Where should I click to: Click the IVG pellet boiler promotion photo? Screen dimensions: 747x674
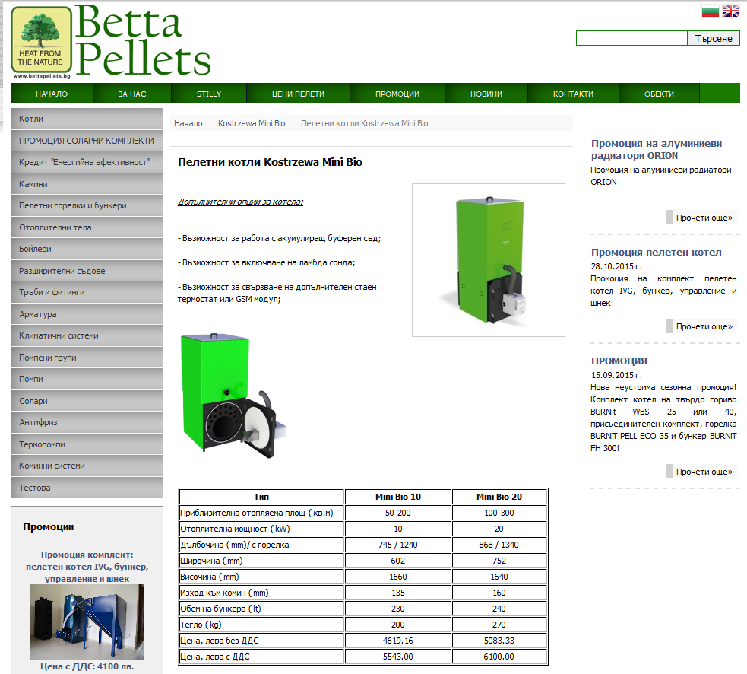pyautogui.click(x=87, y=622)
